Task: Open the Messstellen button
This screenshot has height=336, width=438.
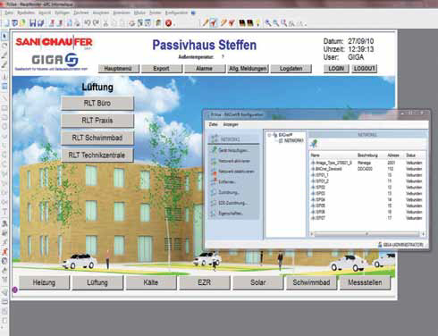Action: 365,282
